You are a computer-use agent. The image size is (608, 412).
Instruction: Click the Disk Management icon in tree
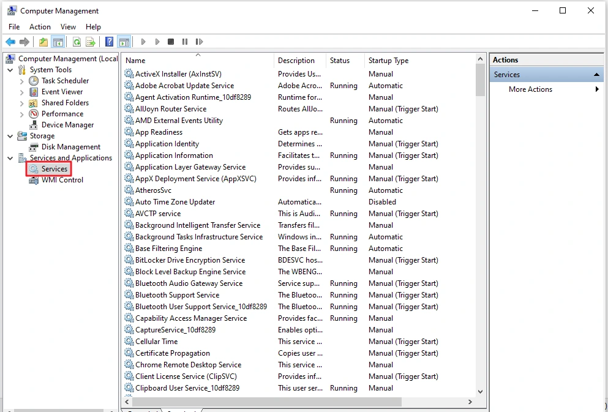tap(34, 147)
